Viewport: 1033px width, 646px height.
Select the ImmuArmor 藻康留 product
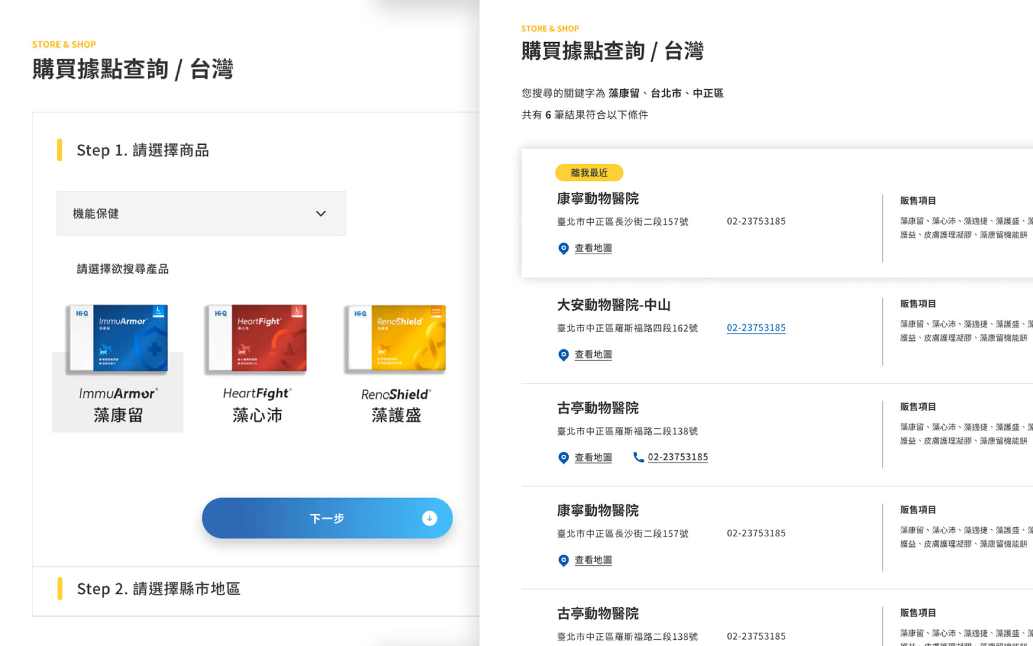(118, 365)
